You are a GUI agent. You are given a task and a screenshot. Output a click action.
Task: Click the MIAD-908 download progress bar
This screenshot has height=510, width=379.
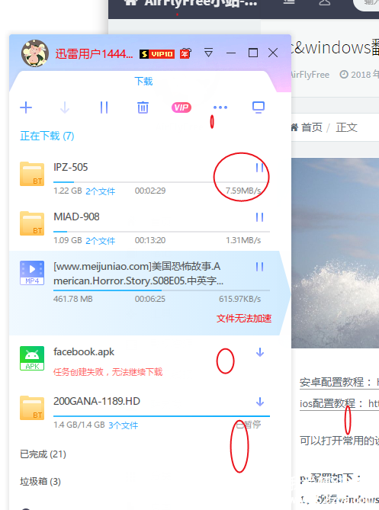point(162,232)
